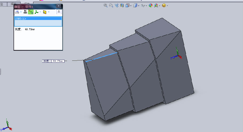Click the Previous View icon
The image size is (243, 132).
(x=117, y=5)
